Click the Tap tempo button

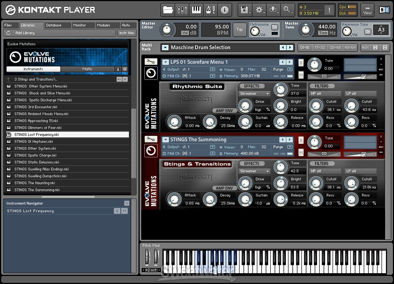coord(239,30)
